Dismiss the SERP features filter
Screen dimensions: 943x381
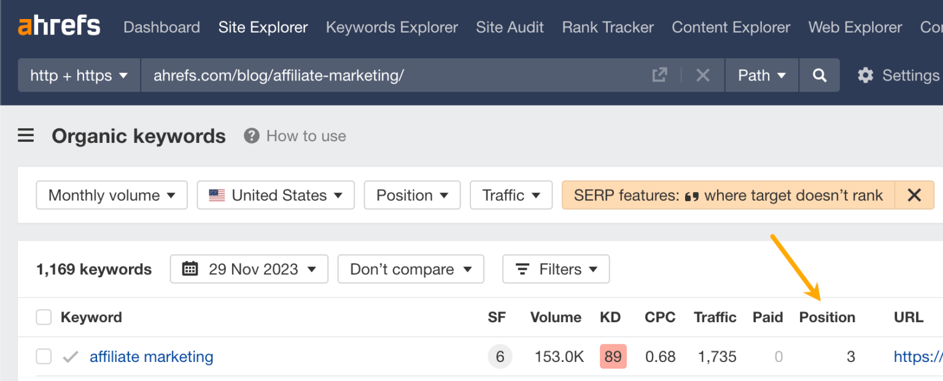[914, 194]
